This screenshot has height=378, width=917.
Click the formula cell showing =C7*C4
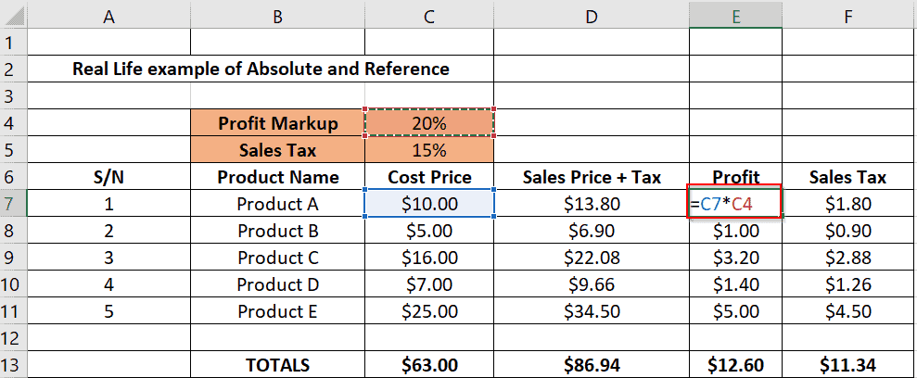coord(735,204)
